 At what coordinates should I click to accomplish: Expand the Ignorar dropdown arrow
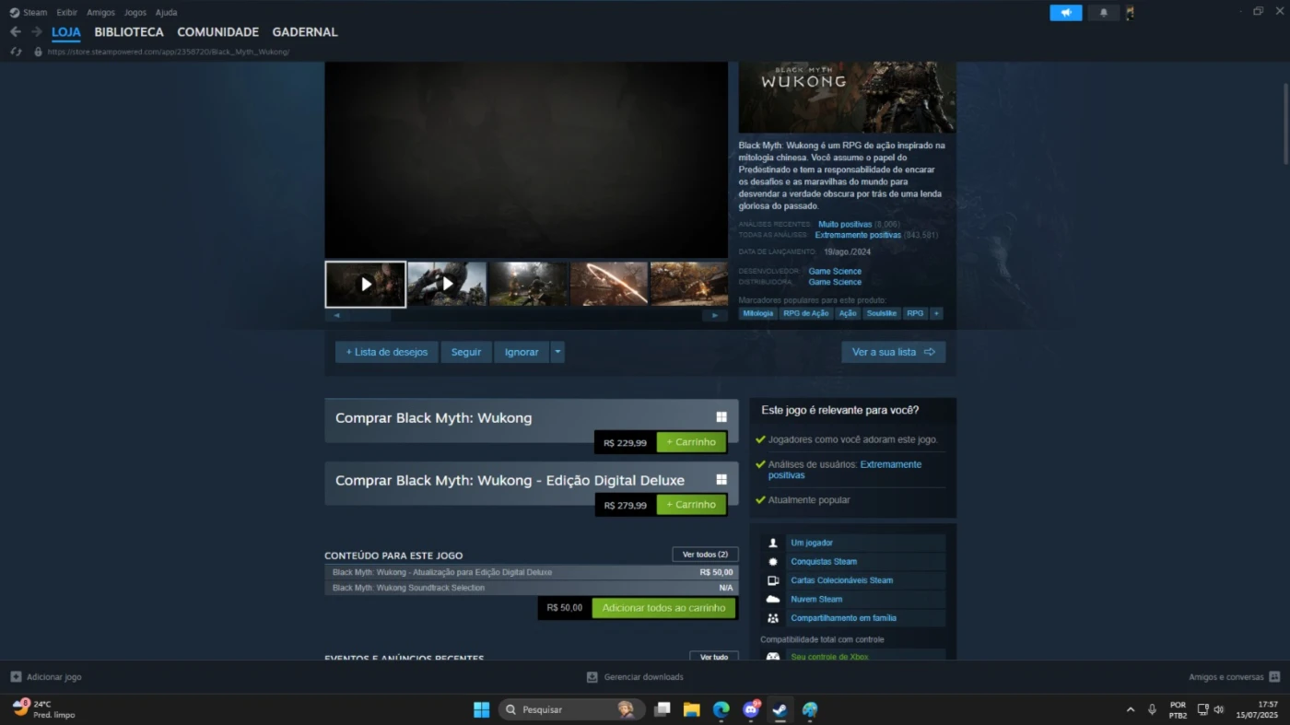coord(557,352)
